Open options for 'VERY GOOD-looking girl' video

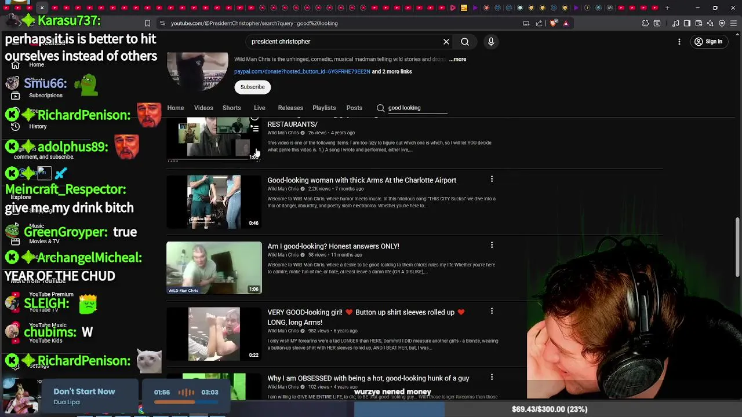tap(492, 311)
